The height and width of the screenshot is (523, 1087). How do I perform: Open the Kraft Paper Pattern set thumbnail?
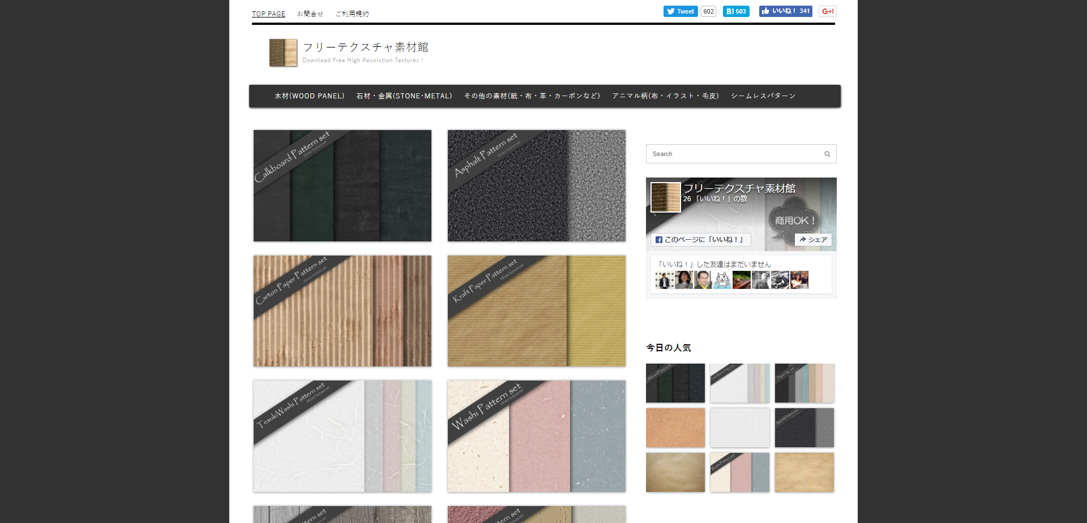(x=536, y=310)
